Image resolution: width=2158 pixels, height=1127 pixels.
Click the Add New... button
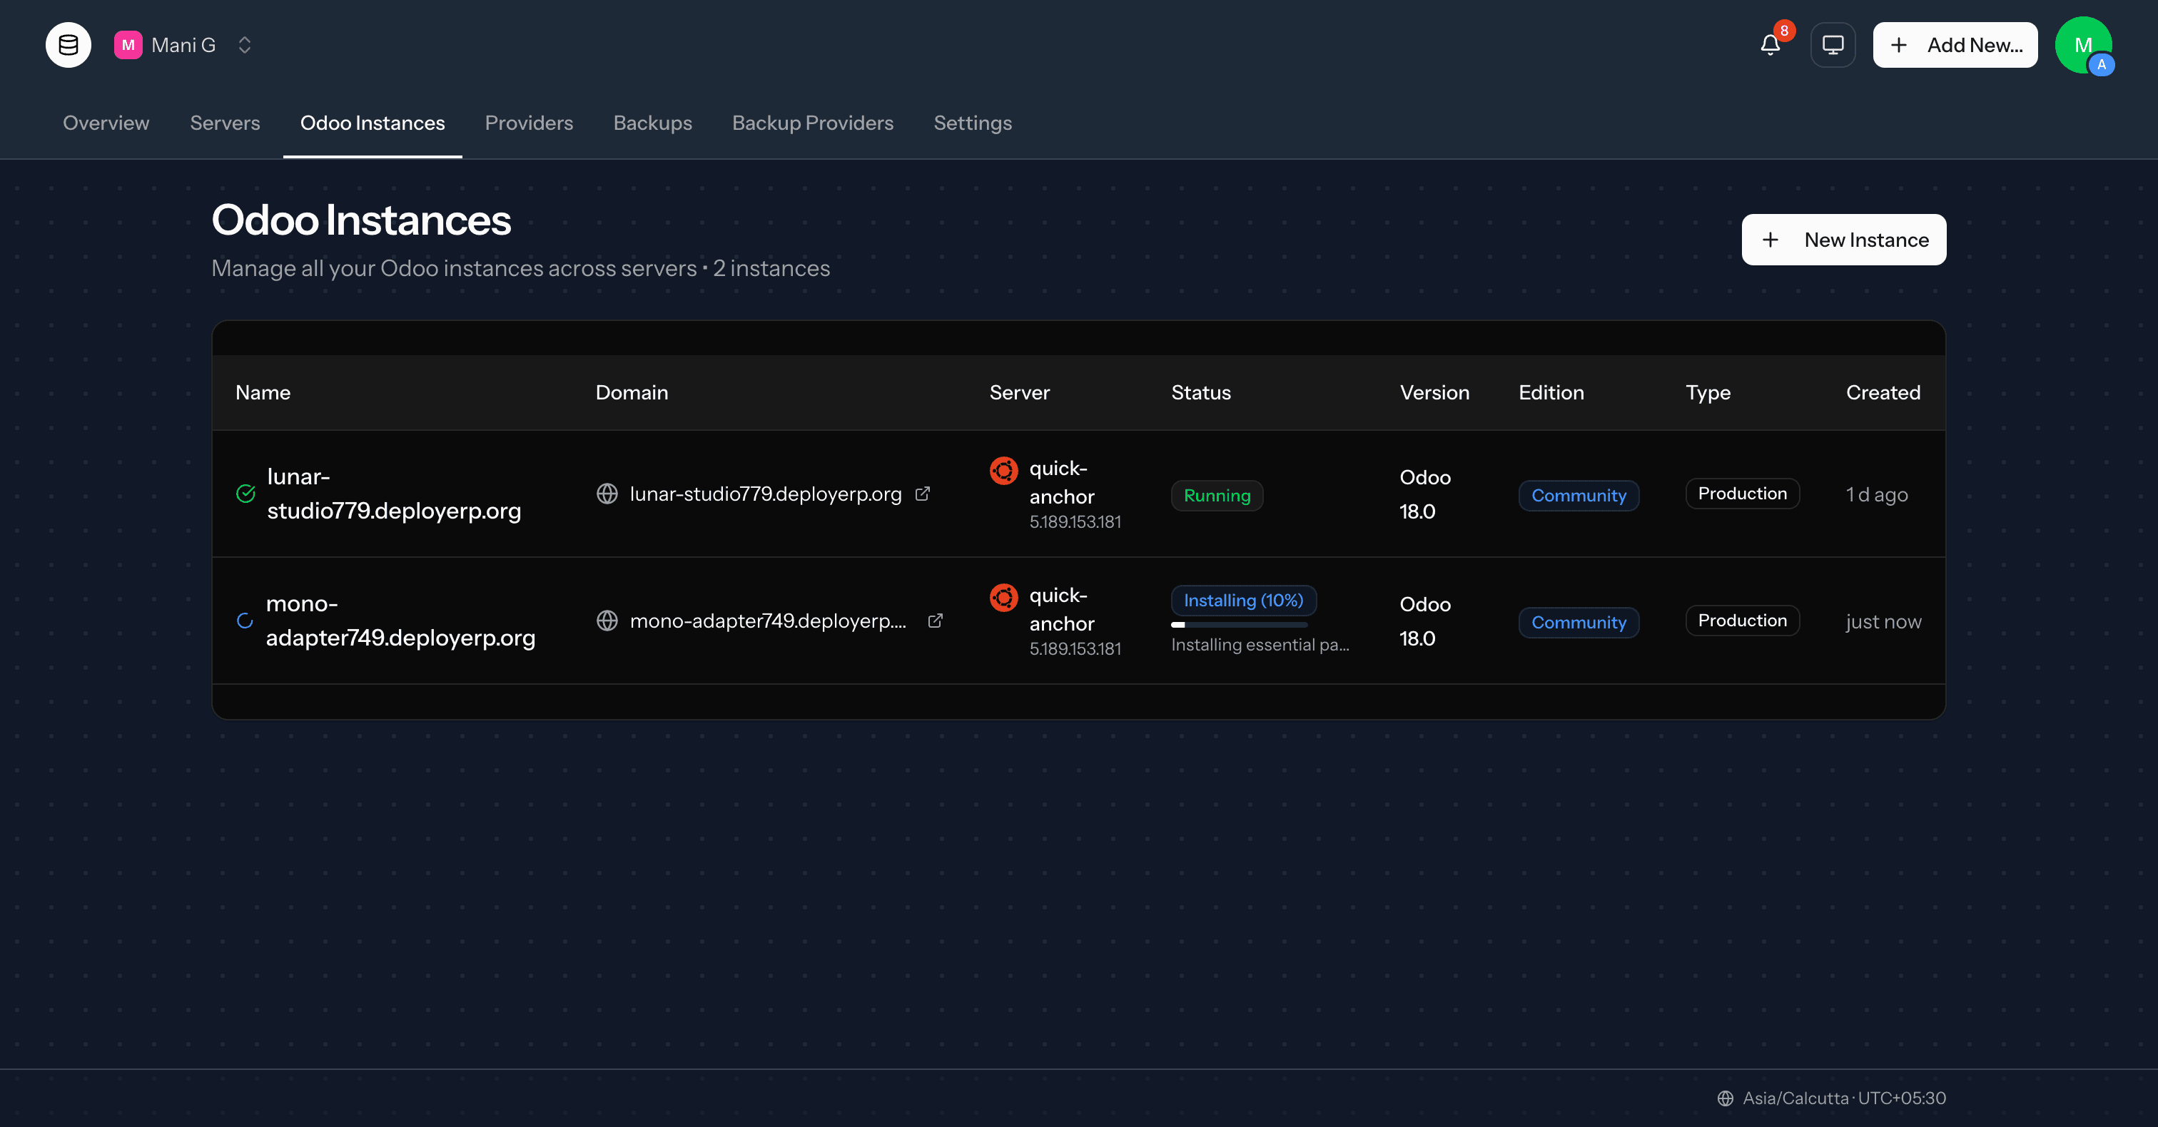tap(1955, 45)
